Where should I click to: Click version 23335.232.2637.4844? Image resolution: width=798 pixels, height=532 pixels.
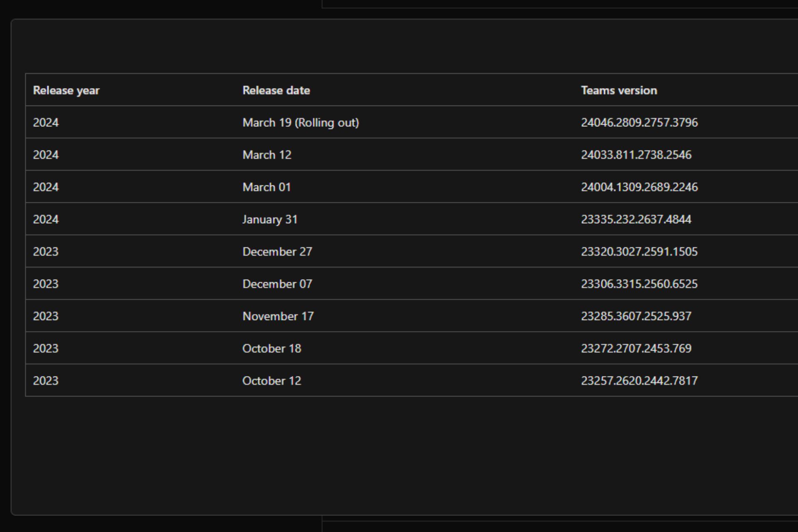[x=636, y=219]
